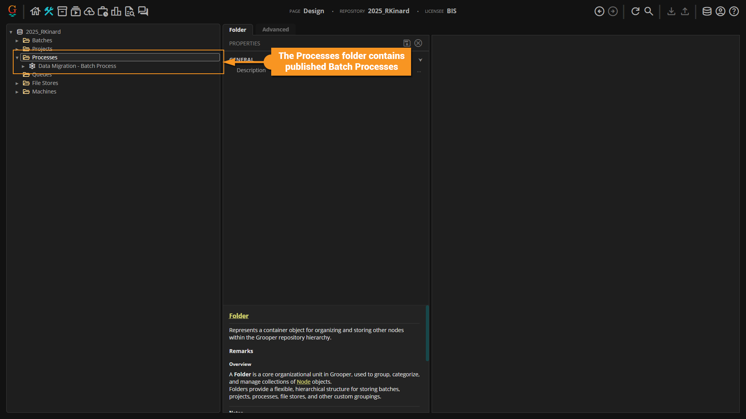746x419 pixels.
Task: Open the Stats bar chart icon
Action: 116,11
